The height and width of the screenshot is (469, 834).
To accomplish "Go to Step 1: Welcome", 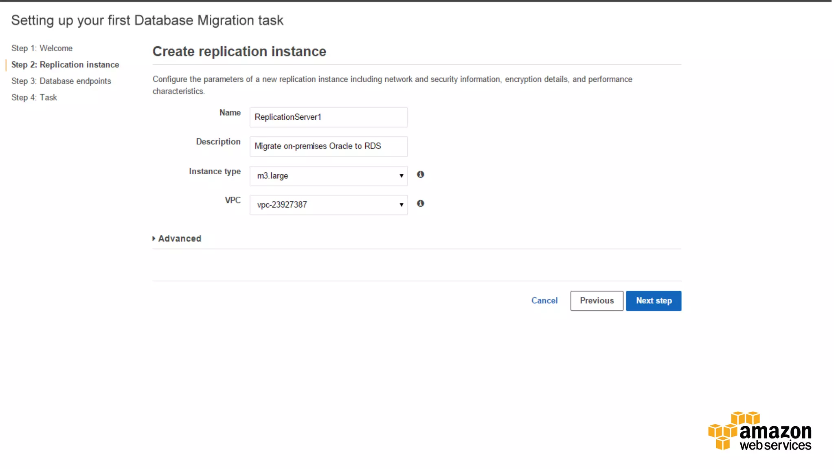I will click(42, 48).
